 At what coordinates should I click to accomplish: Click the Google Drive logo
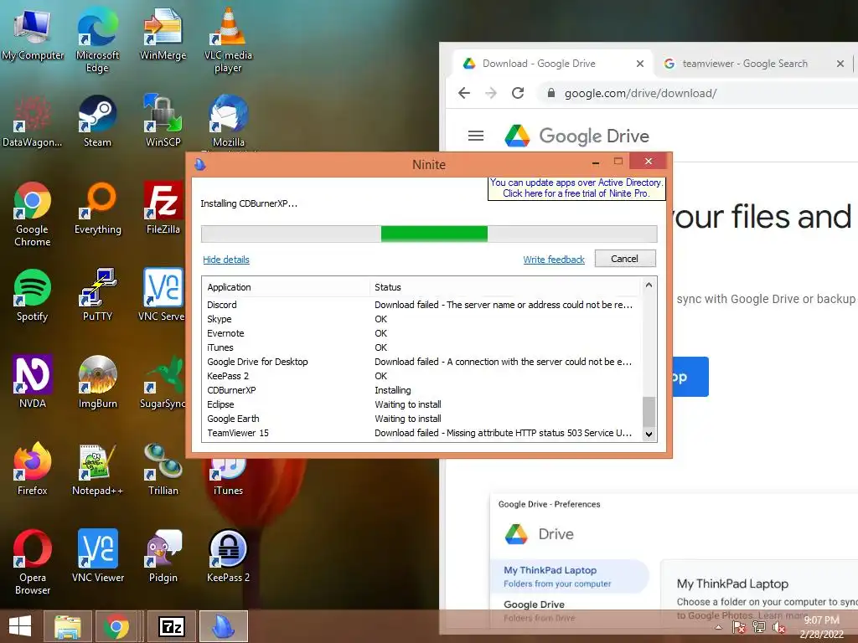tap(577, 136)
